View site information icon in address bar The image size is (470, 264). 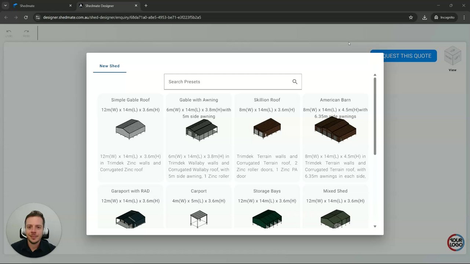[x=37, y=17]
